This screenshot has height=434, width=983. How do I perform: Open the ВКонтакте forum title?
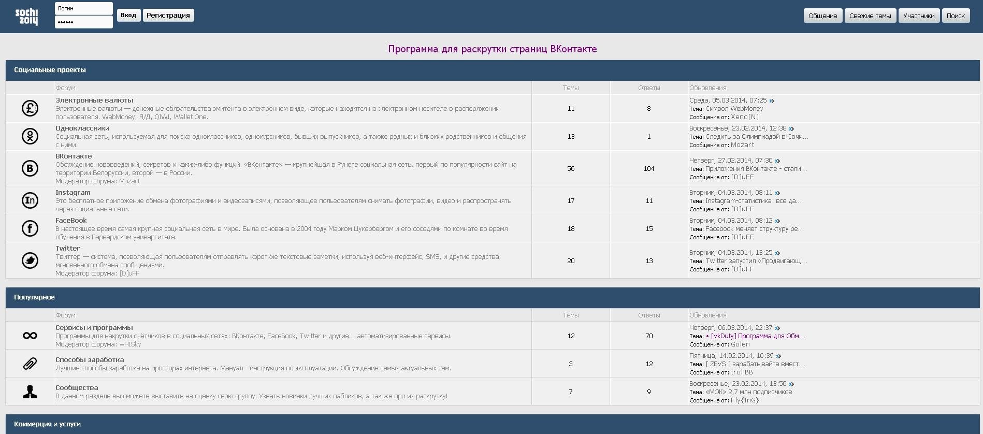coord(74,156)
